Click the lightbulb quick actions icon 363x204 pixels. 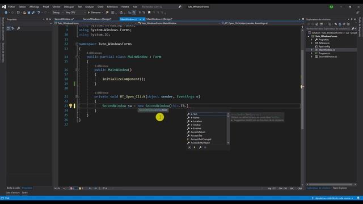[70, 106]
